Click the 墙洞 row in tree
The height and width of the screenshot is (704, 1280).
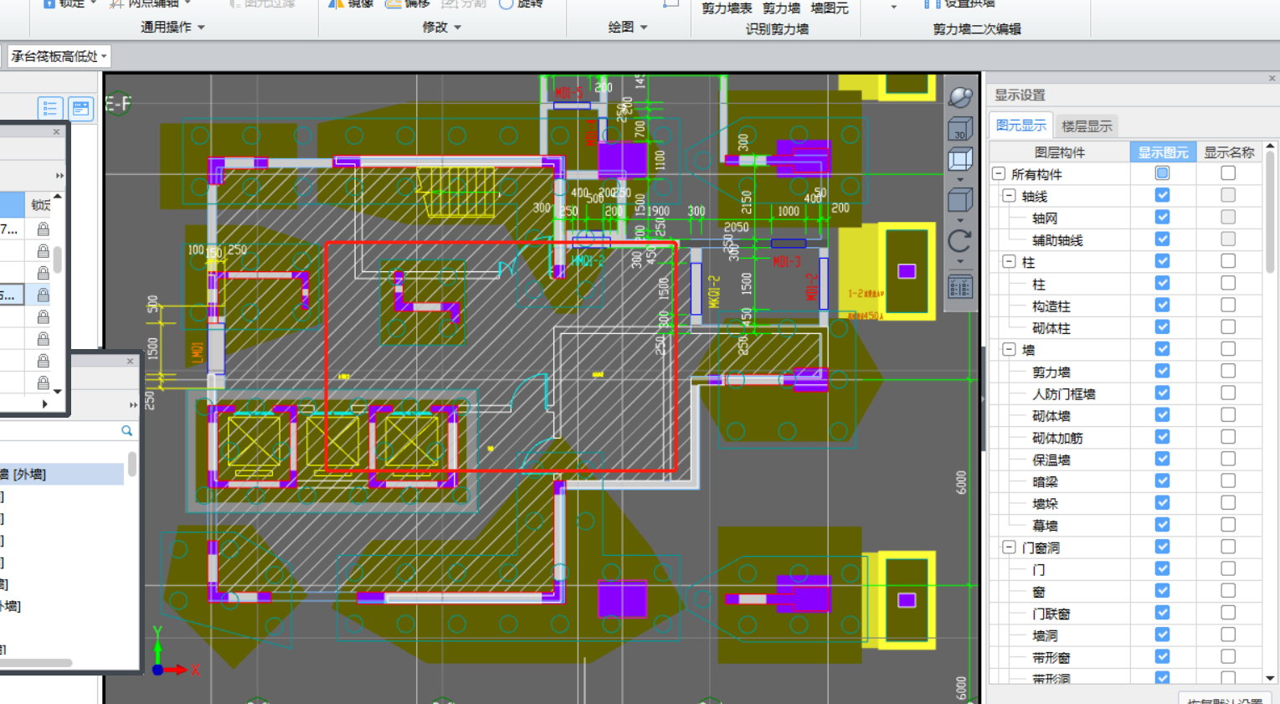[1045, 635]
